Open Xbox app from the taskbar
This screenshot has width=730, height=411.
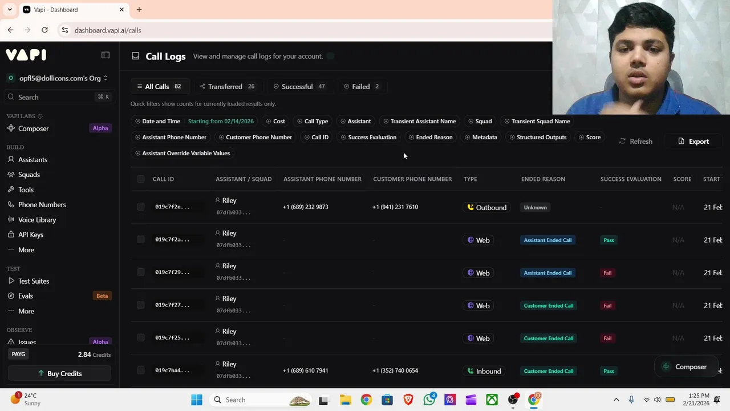[492, 400]
